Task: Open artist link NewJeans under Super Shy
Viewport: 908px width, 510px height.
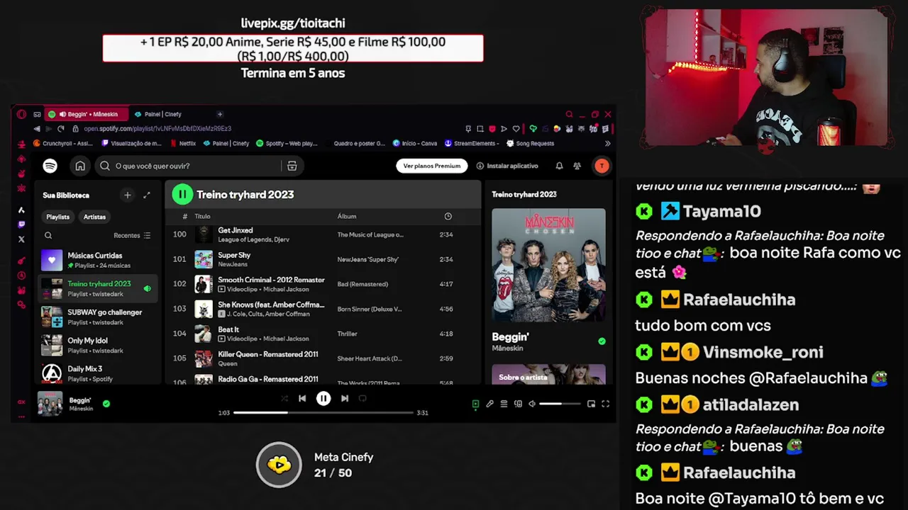Action: click(x=233, y=264)
